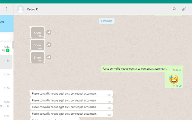The width and height of the screenshot is (192, 120).
Task: Click the sidebar search chats field
Action: click(5, 37)
